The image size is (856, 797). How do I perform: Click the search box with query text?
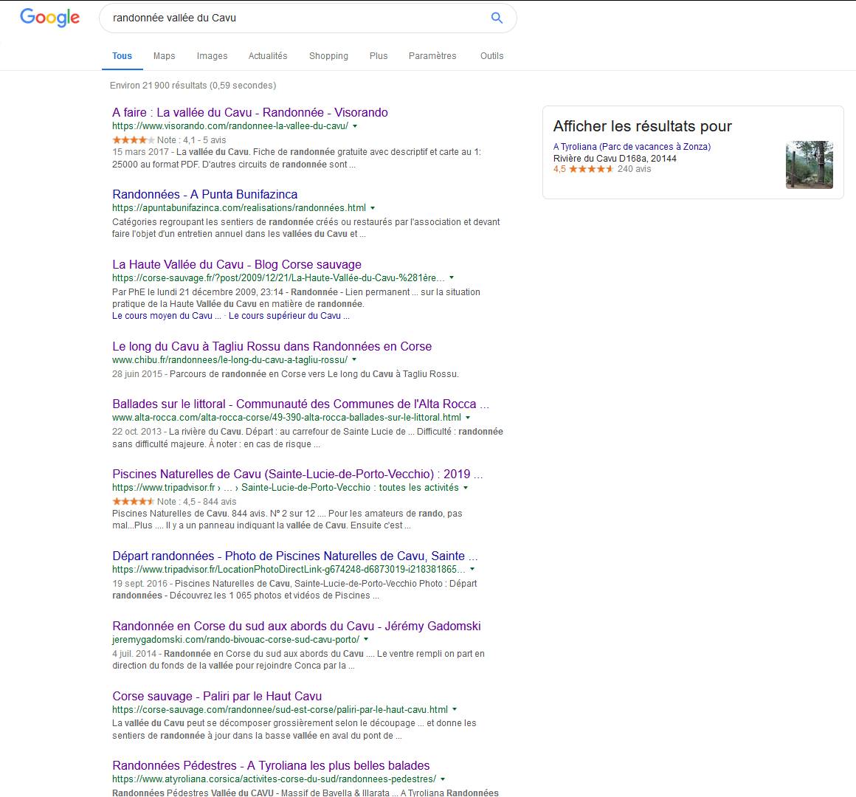[308, 18]
